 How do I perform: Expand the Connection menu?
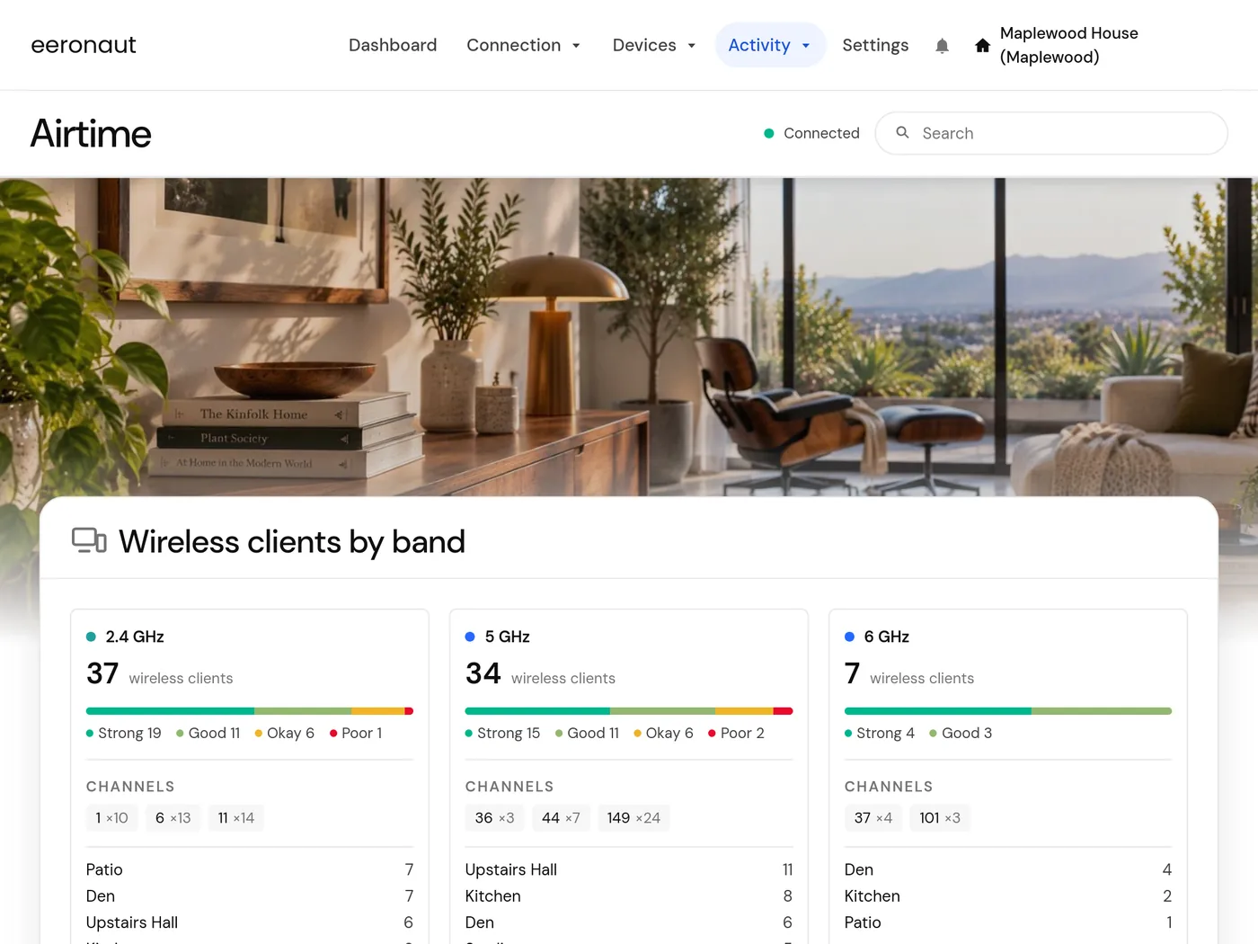point(523,45)
